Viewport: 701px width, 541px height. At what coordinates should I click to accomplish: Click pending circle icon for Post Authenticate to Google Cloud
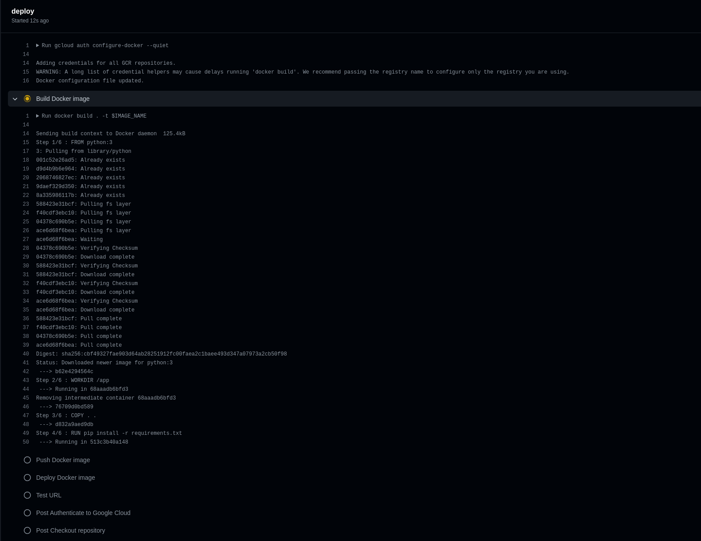(27, 513)
